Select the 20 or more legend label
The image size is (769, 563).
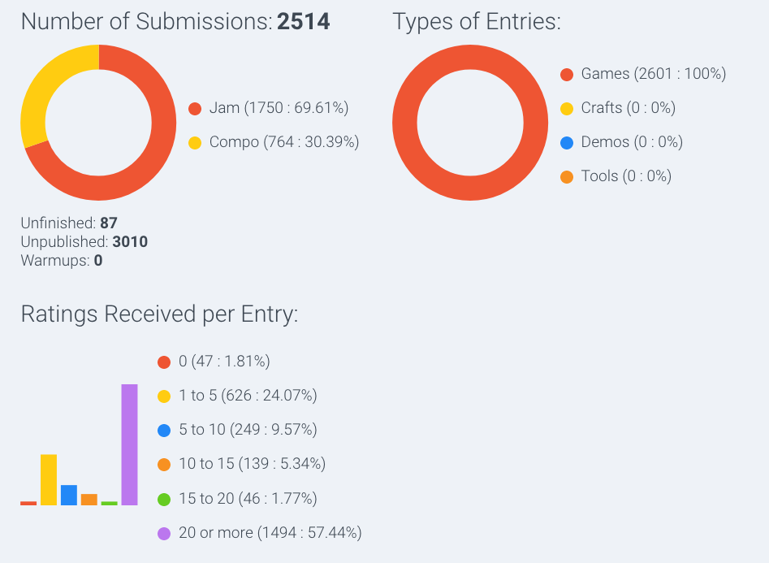(270, 533)
